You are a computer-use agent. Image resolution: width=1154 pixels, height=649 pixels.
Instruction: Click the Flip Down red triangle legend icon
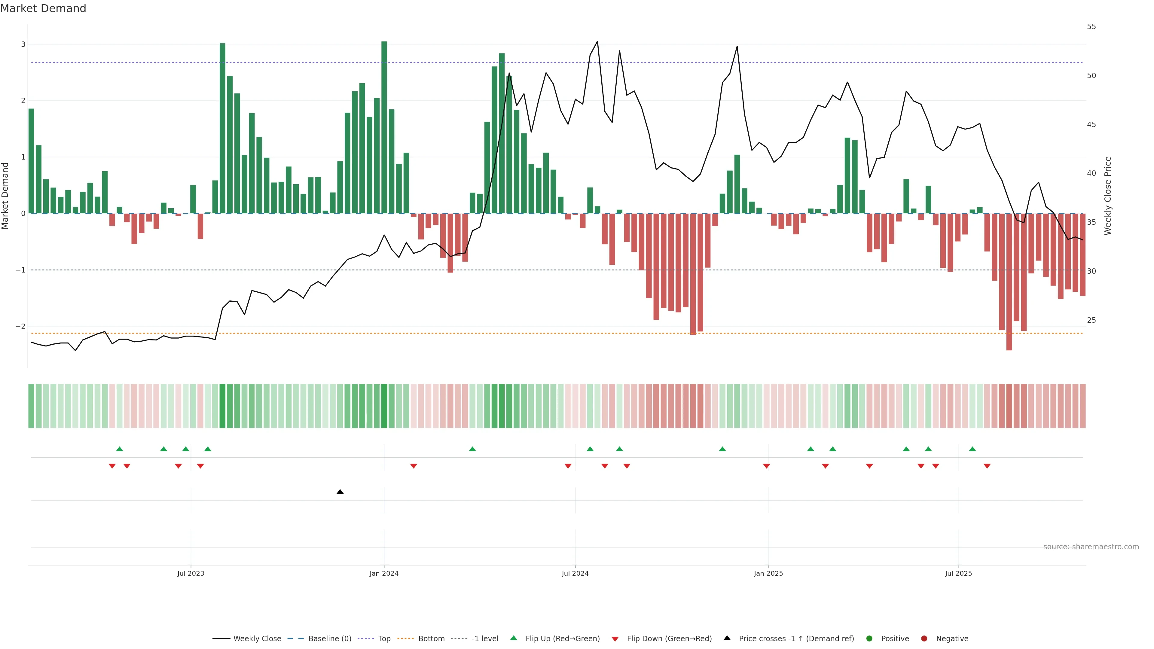click(x=615, y=639)
